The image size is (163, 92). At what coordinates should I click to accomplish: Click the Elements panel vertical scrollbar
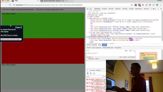tap(162, 26)
